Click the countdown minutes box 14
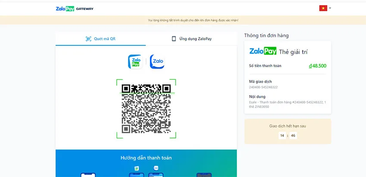The image size is (366, 177). click(282, 135)
